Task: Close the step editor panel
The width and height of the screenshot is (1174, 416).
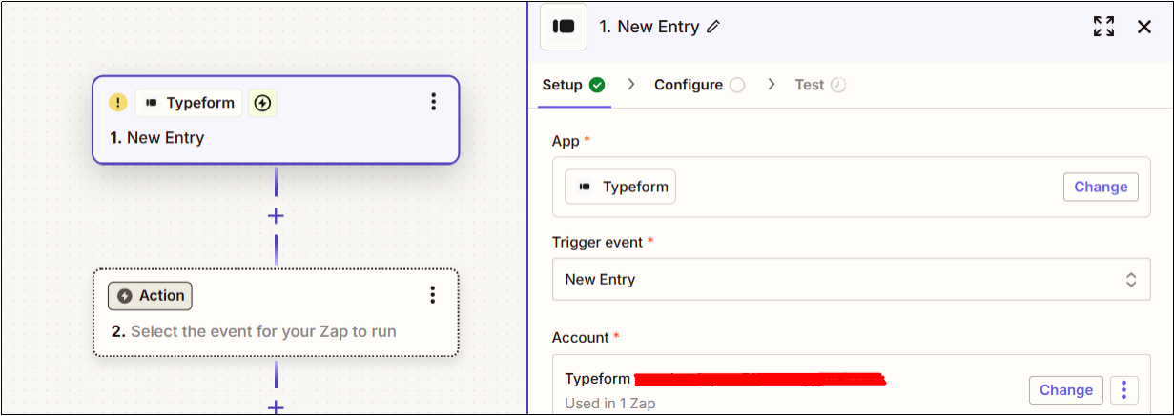Action: [1144, 27]
